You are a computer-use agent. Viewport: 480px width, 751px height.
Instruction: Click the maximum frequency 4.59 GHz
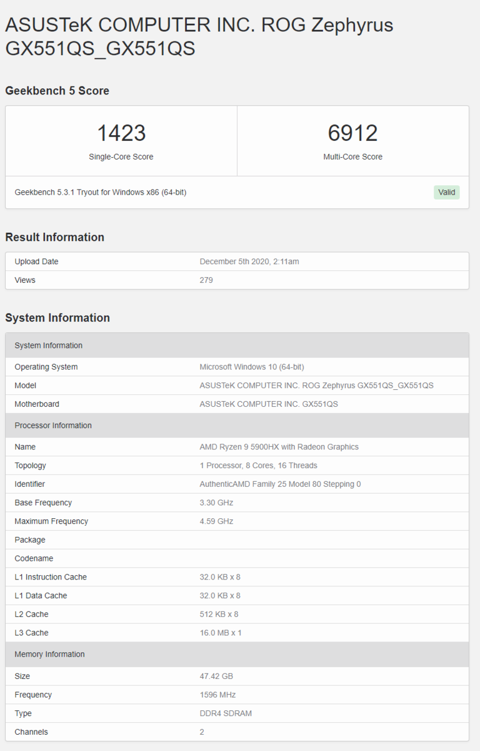[216, 521]
